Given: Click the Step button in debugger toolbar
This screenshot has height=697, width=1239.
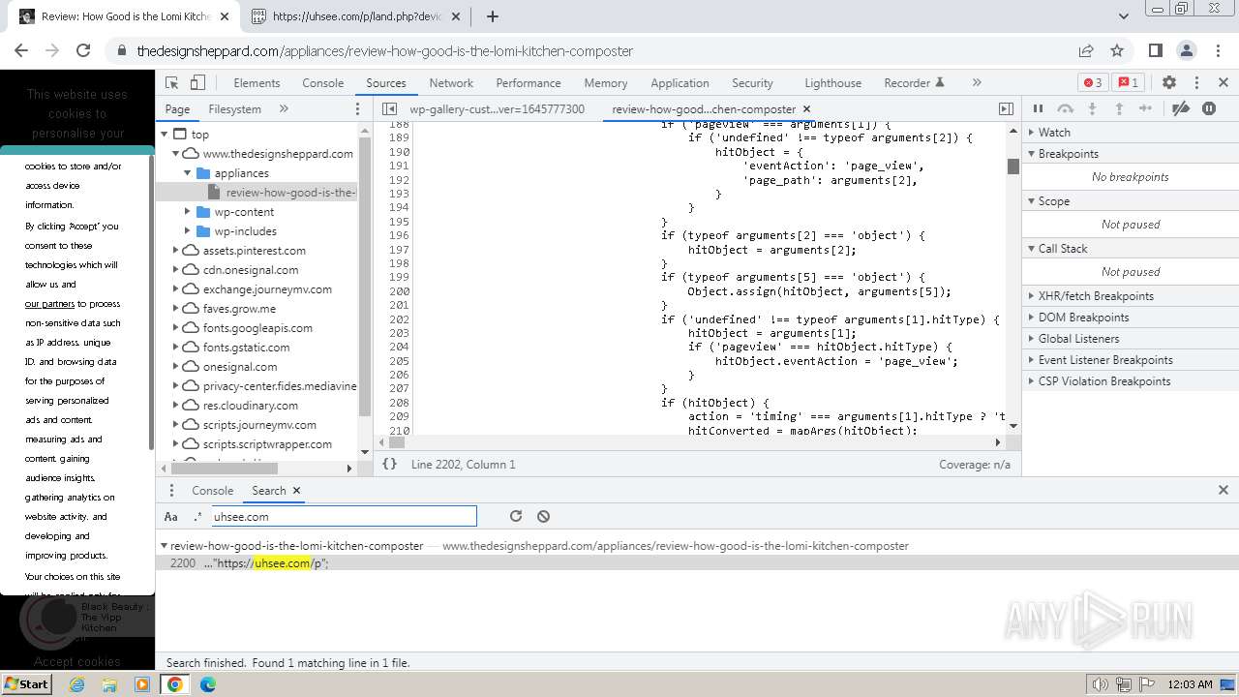Looking at the screenshot, I should [1146, 109].
